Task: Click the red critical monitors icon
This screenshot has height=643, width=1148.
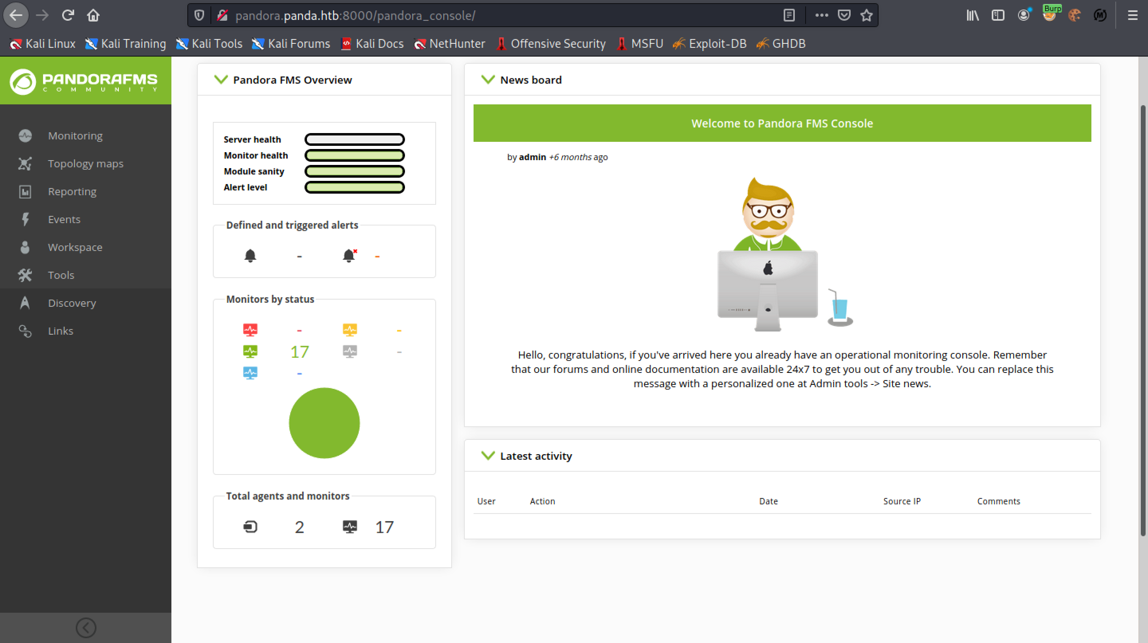Action: click(x=250, y=330)
